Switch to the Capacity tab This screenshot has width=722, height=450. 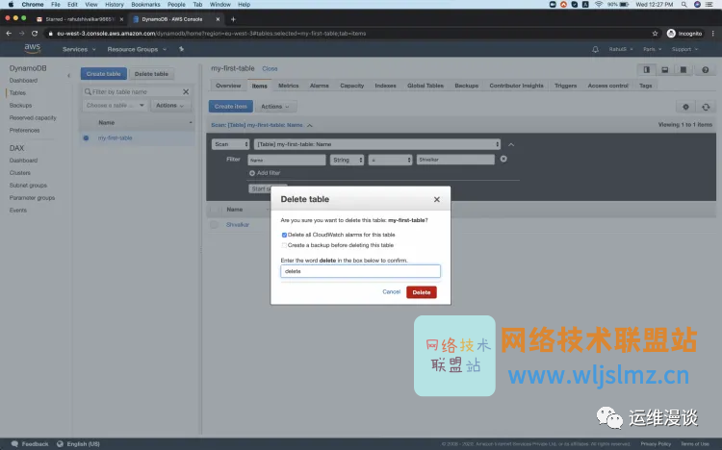click(x=351, y=86)
